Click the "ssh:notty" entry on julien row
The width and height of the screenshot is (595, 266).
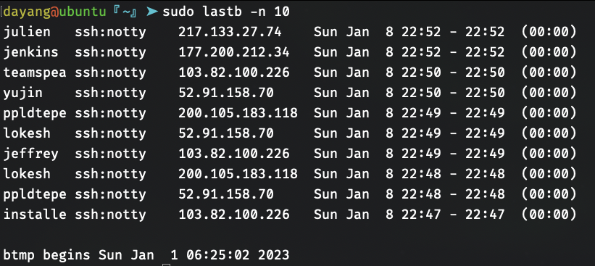coord(110,32)
